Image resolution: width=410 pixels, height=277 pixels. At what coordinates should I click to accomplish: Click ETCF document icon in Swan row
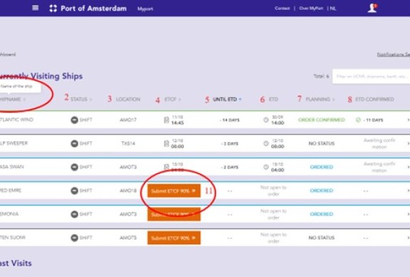pos(167,167)
